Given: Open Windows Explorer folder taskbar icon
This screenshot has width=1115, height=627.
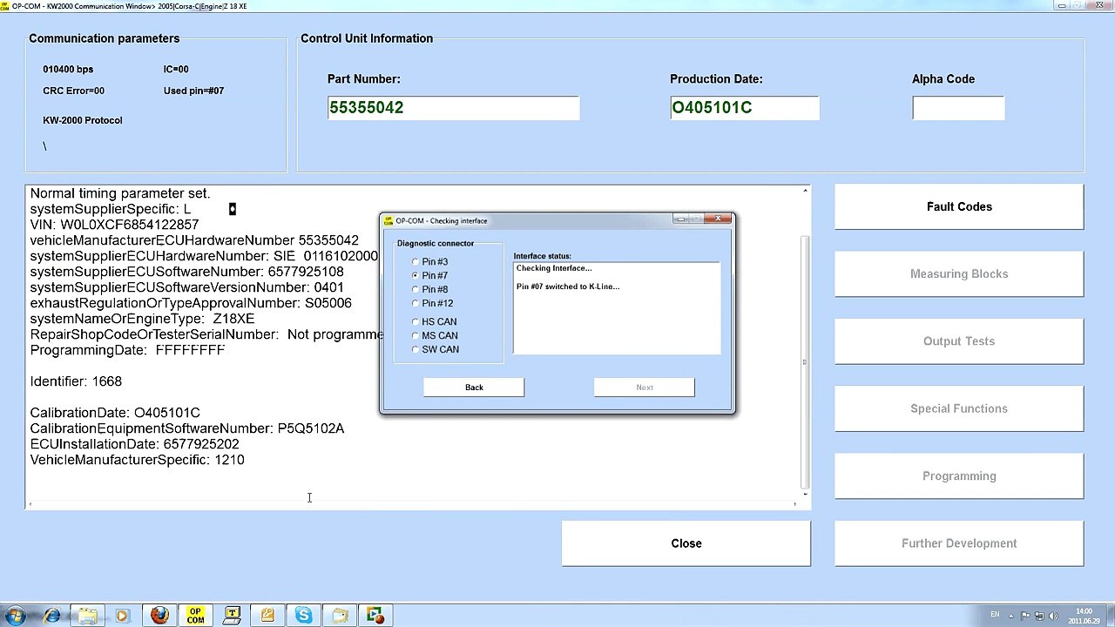Looking at the screenshot, I should [x=88, y=616].
